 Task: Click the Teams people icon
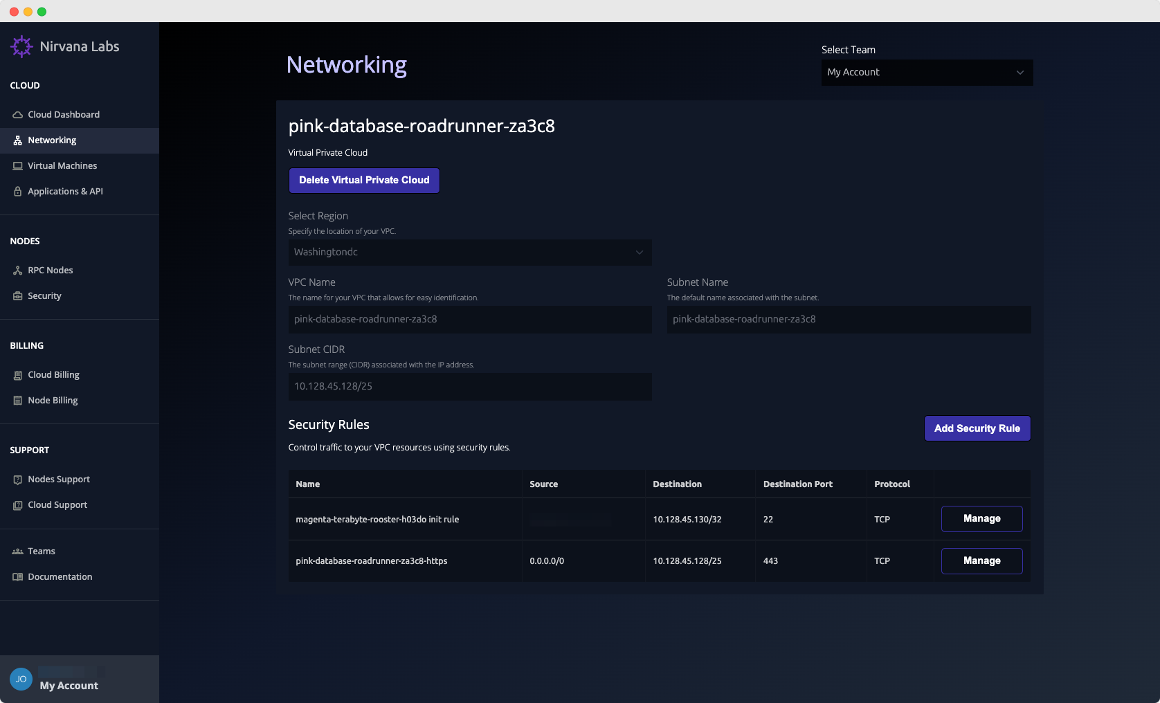18,551
